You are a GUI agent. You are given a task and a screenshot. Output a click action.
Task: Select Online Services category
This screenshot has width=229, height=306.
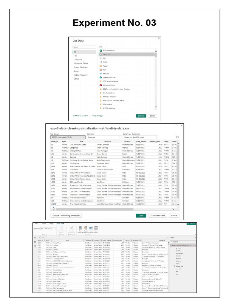[x=81, y=75]
